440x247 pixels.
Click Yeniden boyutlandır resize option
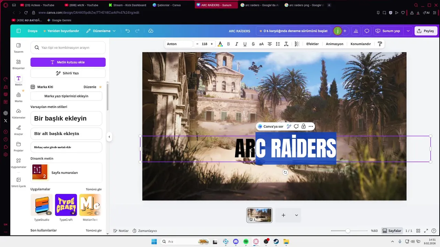[x=61, y=31]
